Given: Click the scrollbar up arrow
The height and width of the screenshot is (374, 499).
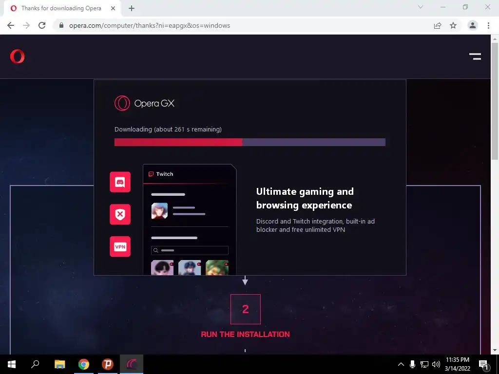Looking at the screenshot, I should click(495, 39).
